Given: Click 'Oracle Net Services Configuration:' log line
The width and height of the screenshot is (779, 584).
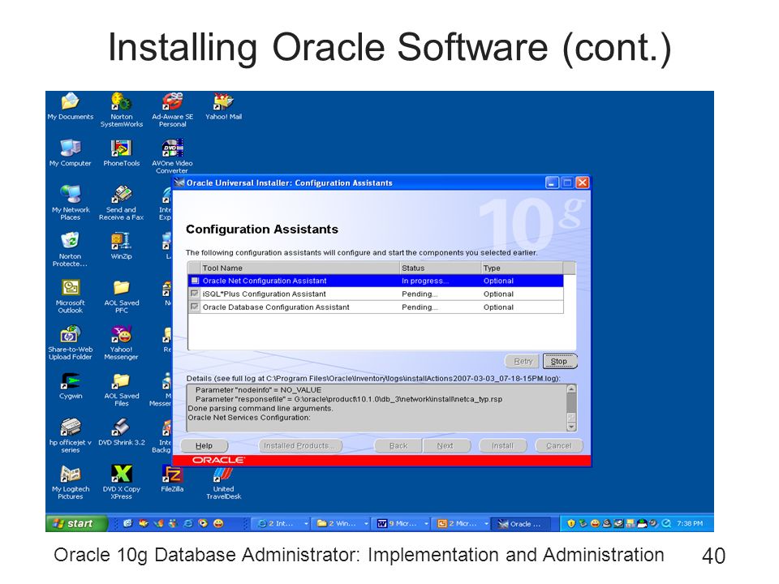Looking at the screenshot, I should pos(249,417).
